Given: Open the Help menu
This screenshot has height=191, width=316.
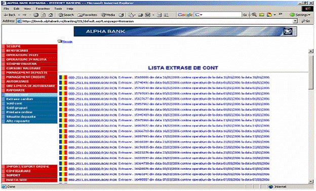Looking at the screenshot, I should (70, 9).
